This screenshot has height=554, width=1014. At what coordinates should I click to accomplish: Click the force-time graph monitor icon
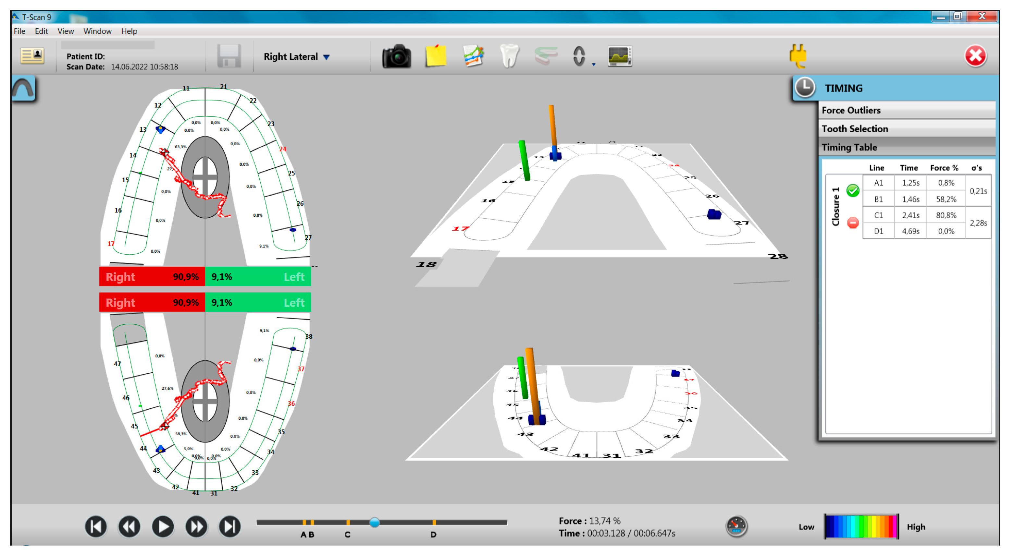pyautogui.click(x=620, y=57)
